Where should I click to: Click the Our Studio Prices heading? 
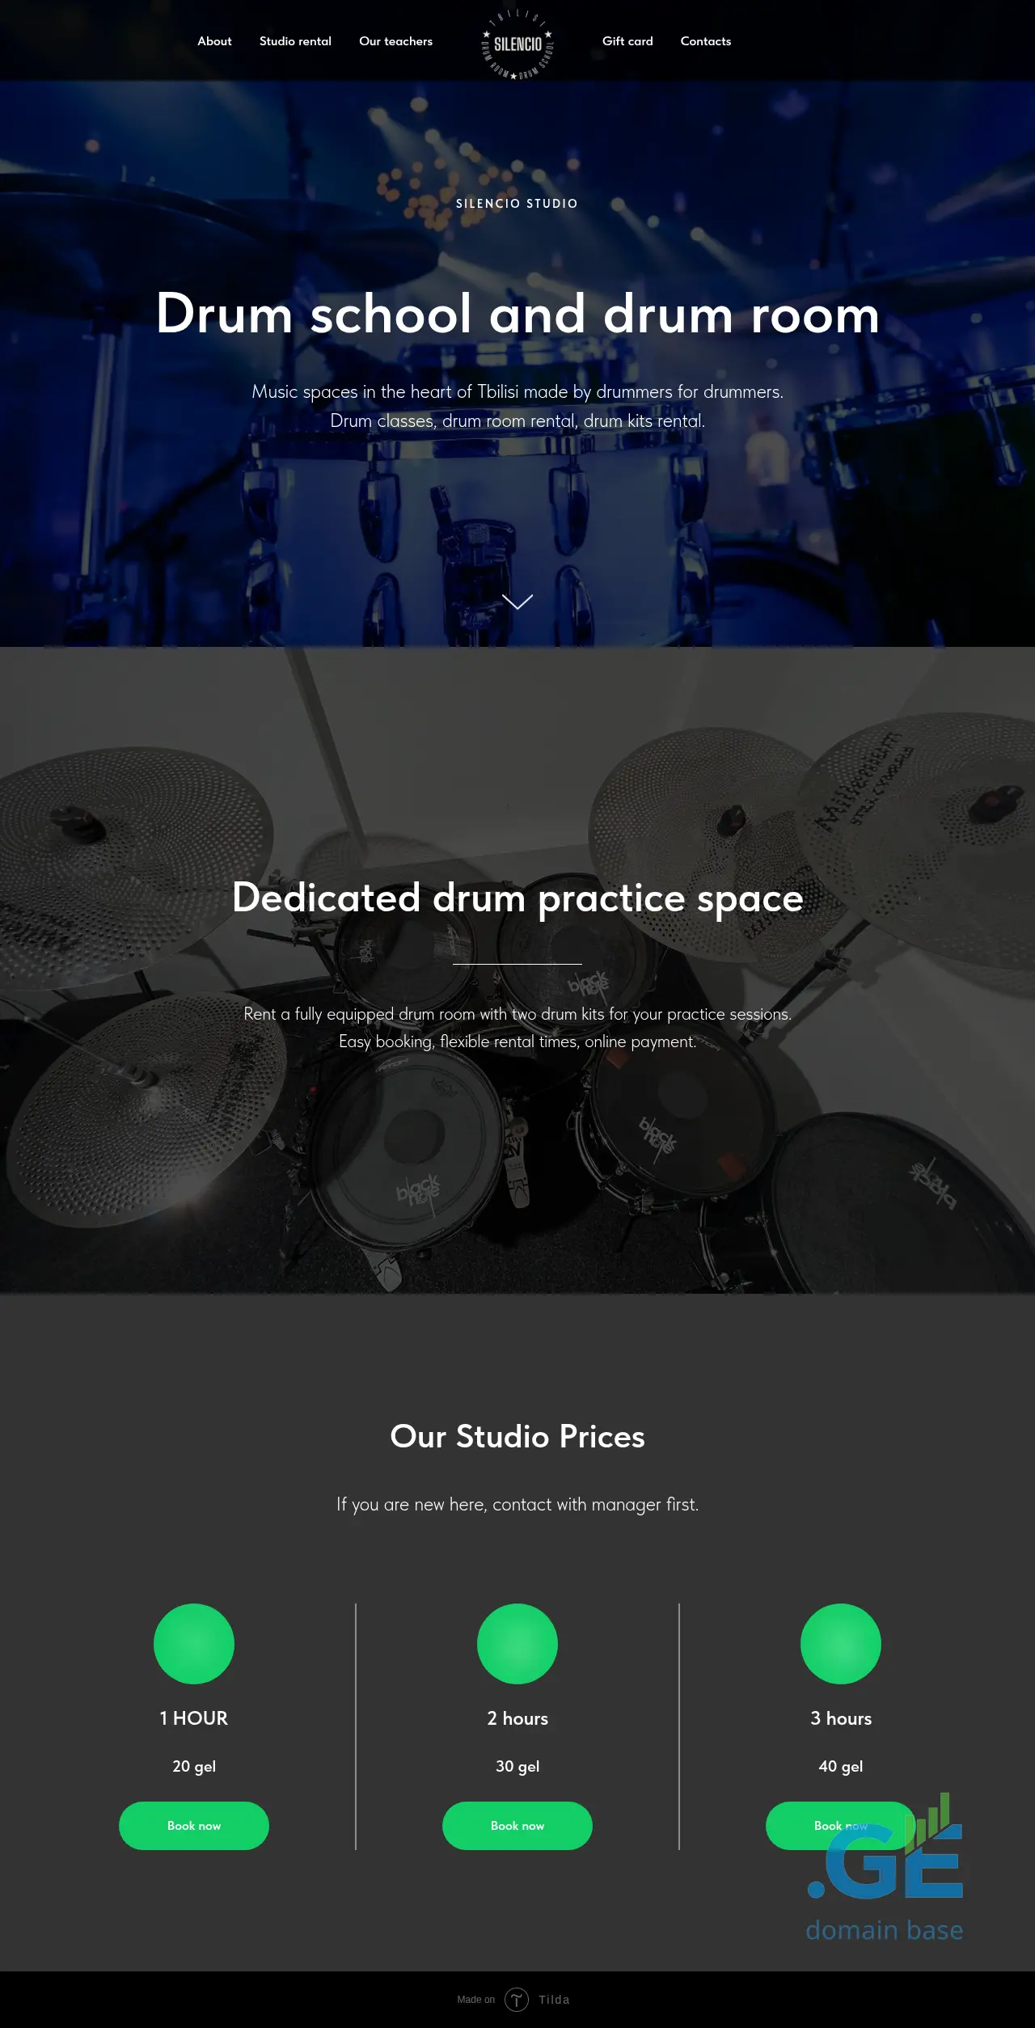click(517, 1436)
